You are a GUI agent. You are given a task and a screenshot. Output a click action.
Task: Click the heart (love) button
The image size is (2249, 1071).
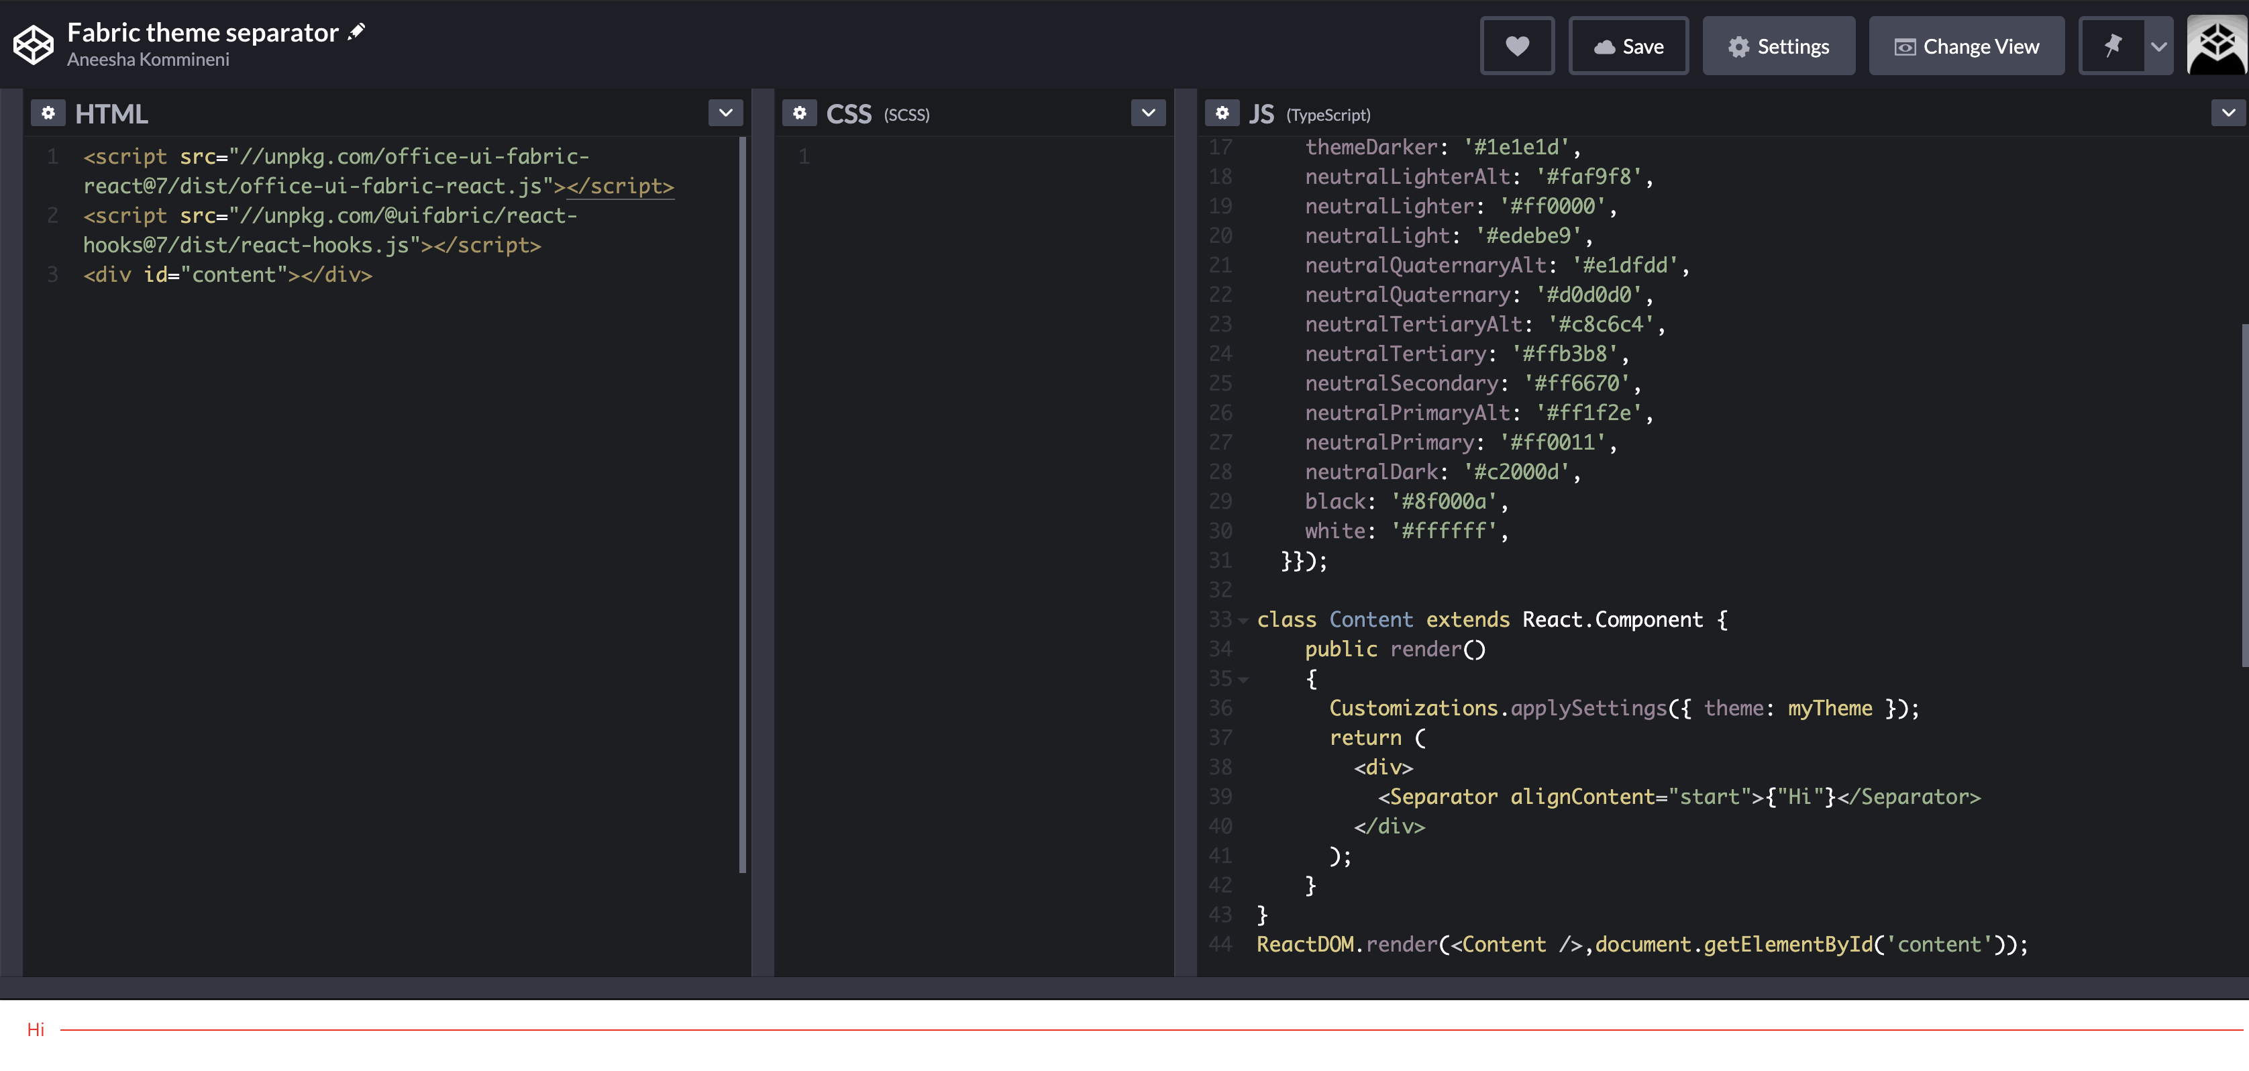point(1518,46)
